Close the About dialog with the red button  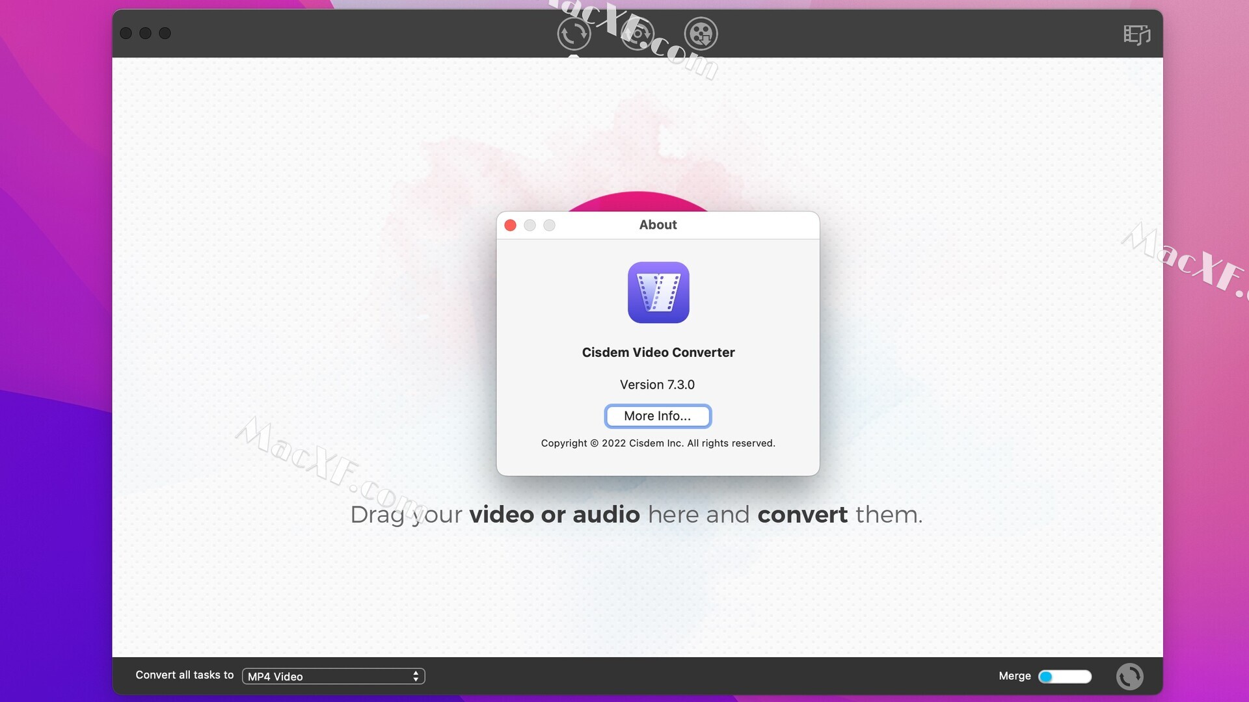511,225
